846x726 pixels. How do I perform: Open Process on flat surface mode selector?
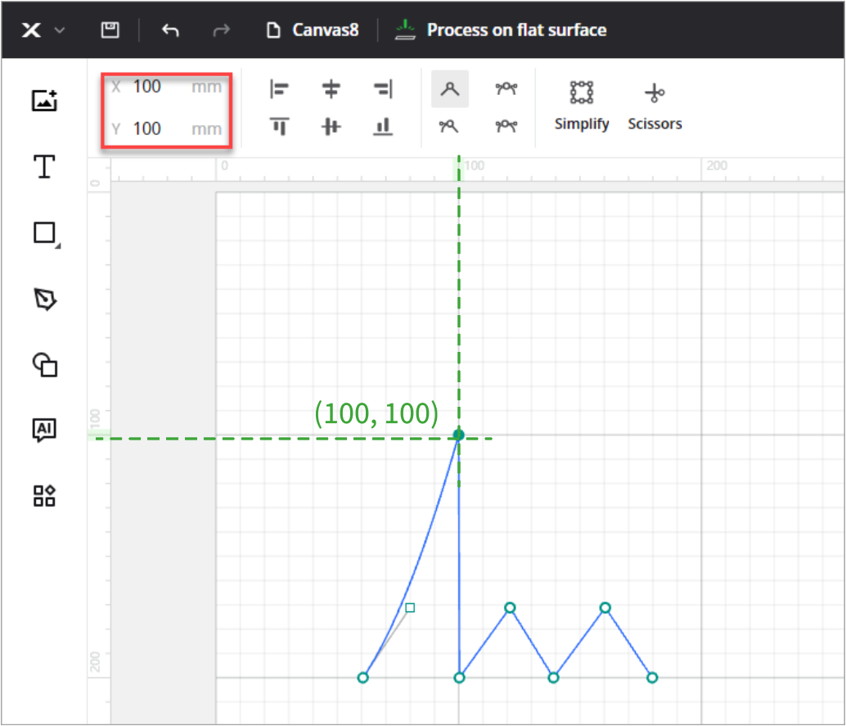click(501, 30)
